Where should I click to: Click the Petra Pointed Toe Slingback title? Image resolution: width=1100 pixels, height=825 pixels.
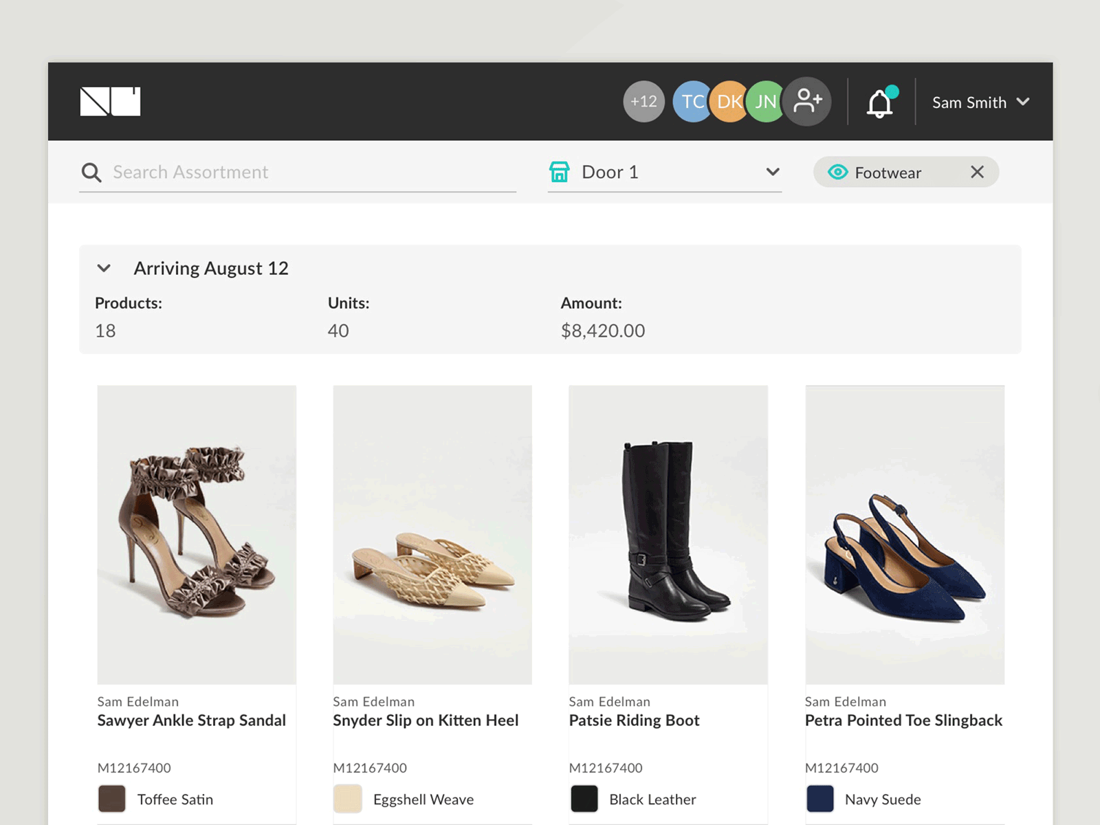[x=904, y=720]
